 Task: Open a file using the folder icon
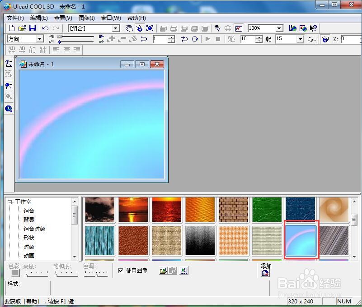(22, 28)
